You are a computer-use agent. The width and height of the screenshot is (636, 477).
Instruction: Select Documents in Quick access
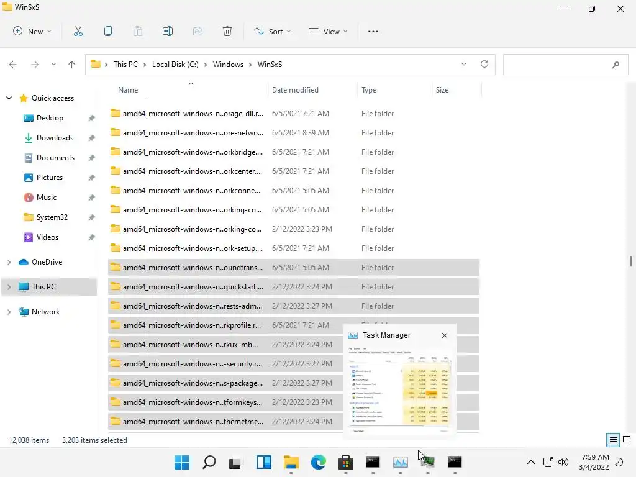(x=55, y=157)
